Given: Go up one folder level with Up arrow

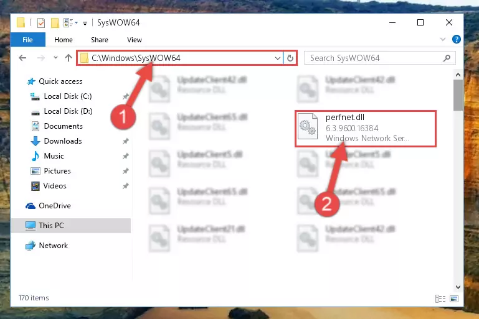Looking at the screenshot, I should pyautogui.click(x=69, y=58).
